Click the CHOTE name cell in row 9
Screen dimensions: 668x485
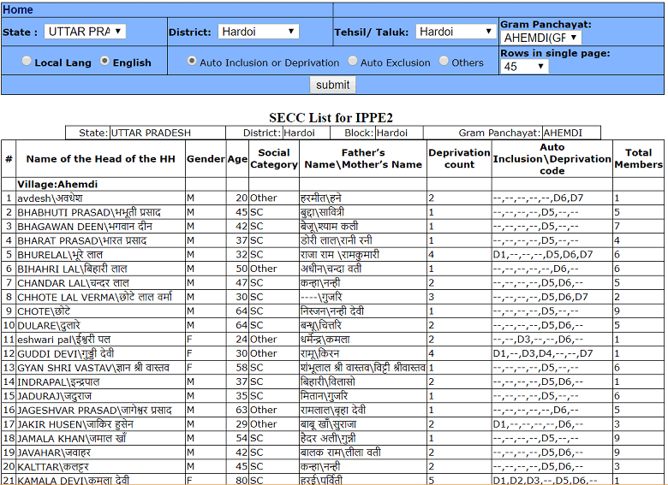pos(100,311)
